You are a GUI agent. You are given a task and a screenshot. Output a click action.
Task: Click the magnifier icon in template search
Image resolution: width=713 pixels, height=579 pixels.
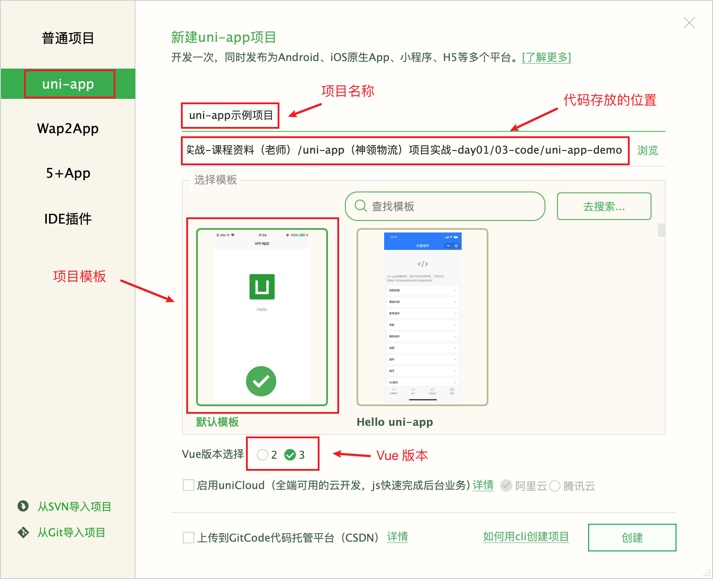(x=361, y=206)
